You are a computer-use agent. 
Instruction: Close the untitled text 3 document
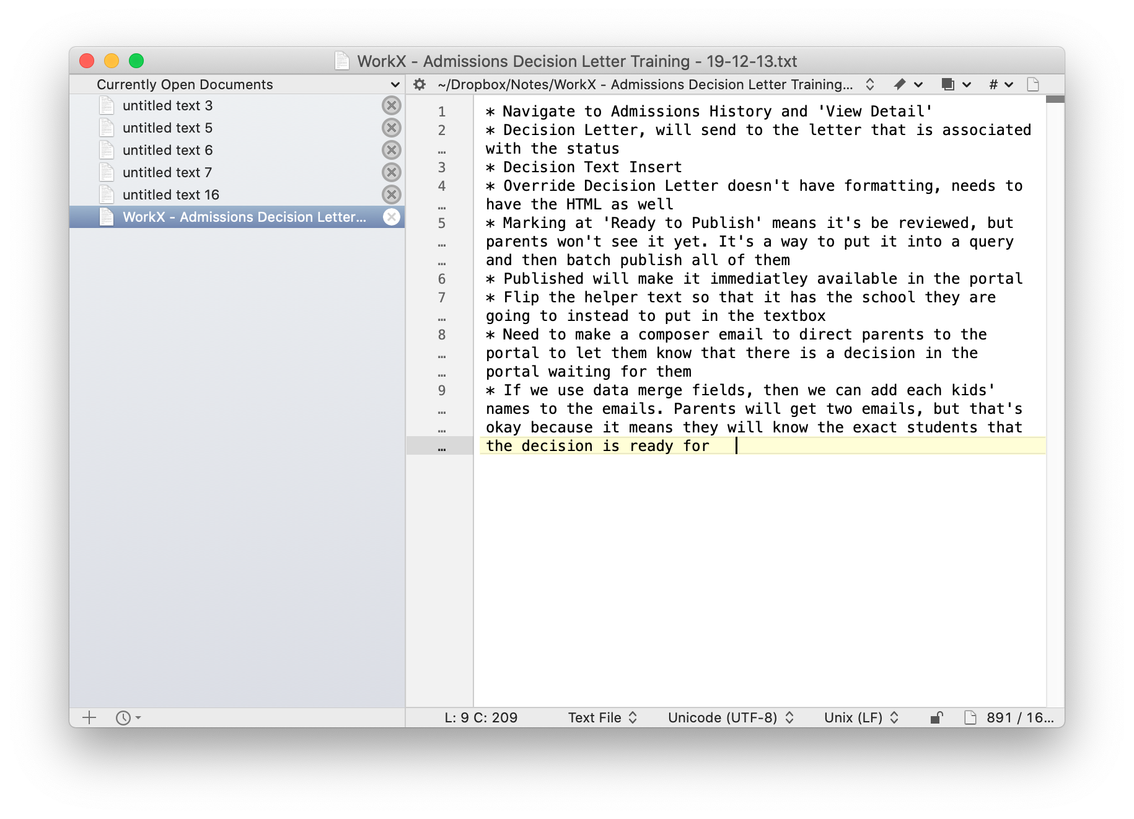[391, 105]
